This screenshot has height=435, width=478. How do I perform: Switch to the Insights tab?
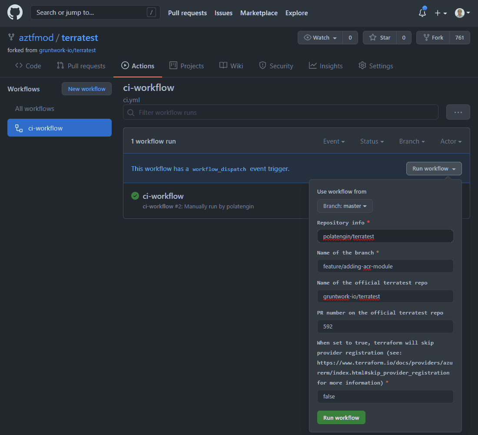[325, 66]
